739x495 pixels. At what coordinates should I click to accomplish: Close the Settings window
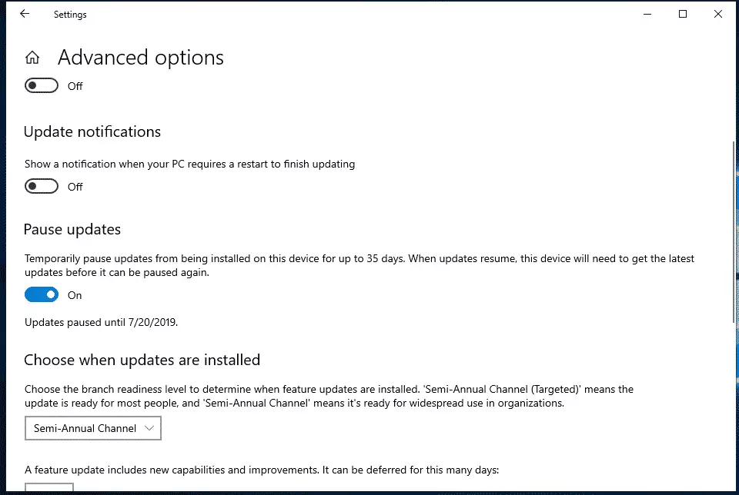[x=717, y=14]
